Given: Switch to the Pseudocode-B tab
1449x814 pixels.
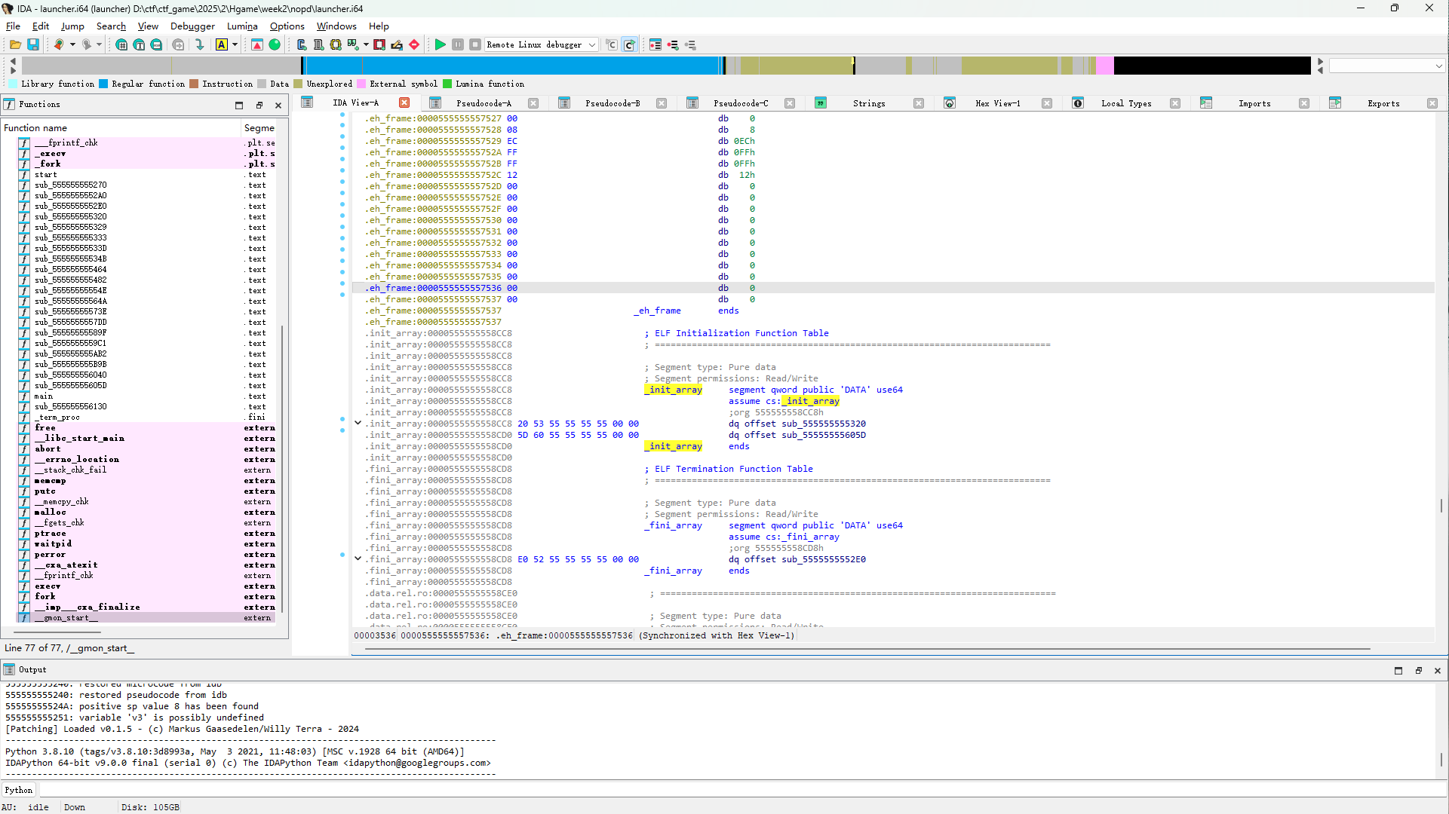Looking at the screenshot, I should (612, 103).
